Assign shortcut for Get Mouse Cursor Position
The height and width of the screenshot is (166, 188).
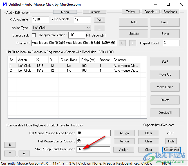click(124, 141)
